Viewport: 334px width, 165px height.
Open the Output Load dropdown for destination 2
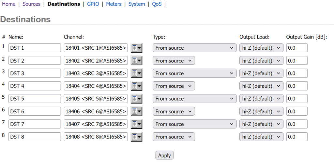tap(261, 61)
